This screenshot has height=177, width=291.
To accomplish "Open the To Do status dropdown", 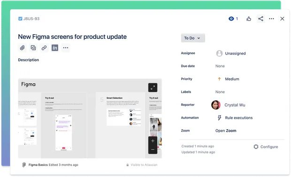I will pyautogui.click(x=193, y=38).
